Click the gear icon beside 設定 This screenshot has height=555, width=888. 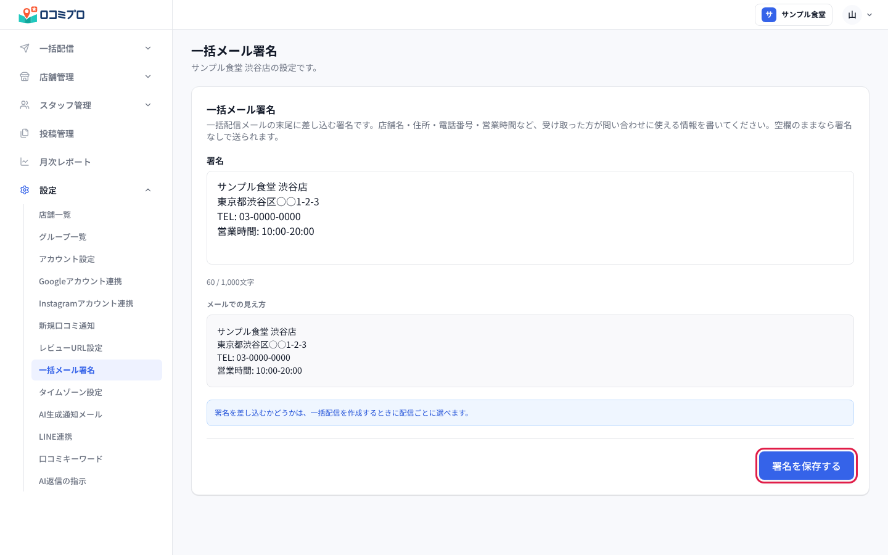click(25, 190)
